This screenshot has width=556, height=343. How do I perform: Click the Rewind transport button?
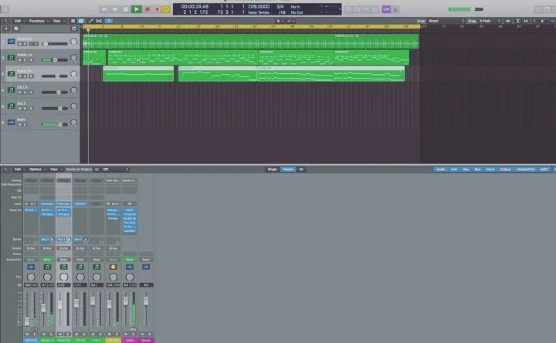click(x=104, y=9)
